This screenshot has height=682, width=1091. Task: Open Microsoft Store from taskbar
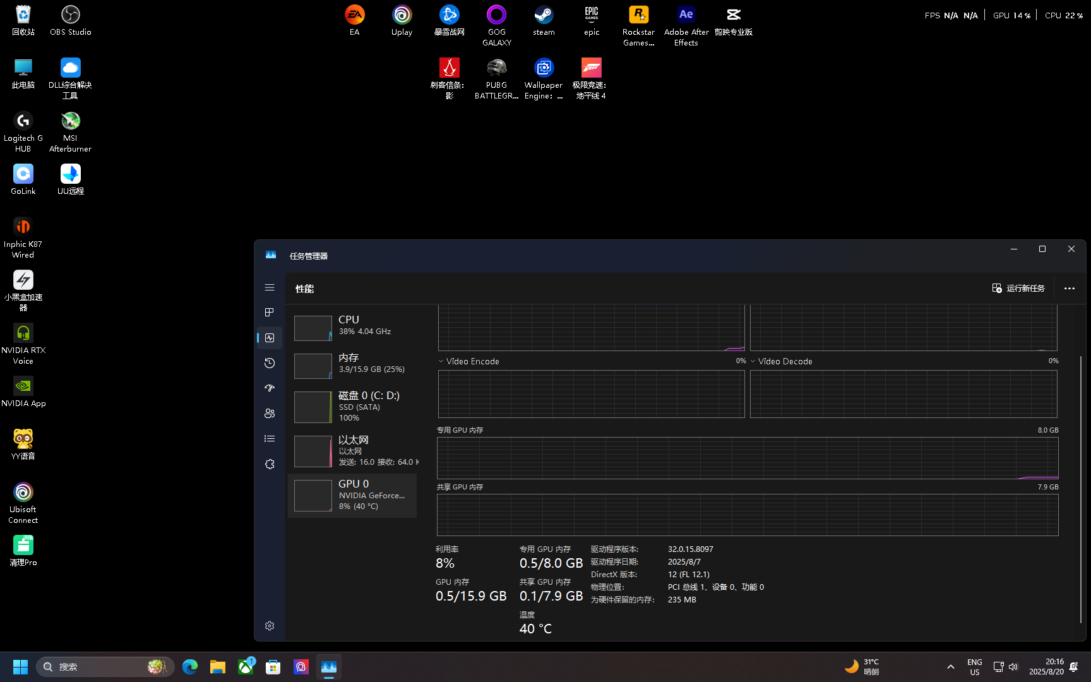pos(273,667)
